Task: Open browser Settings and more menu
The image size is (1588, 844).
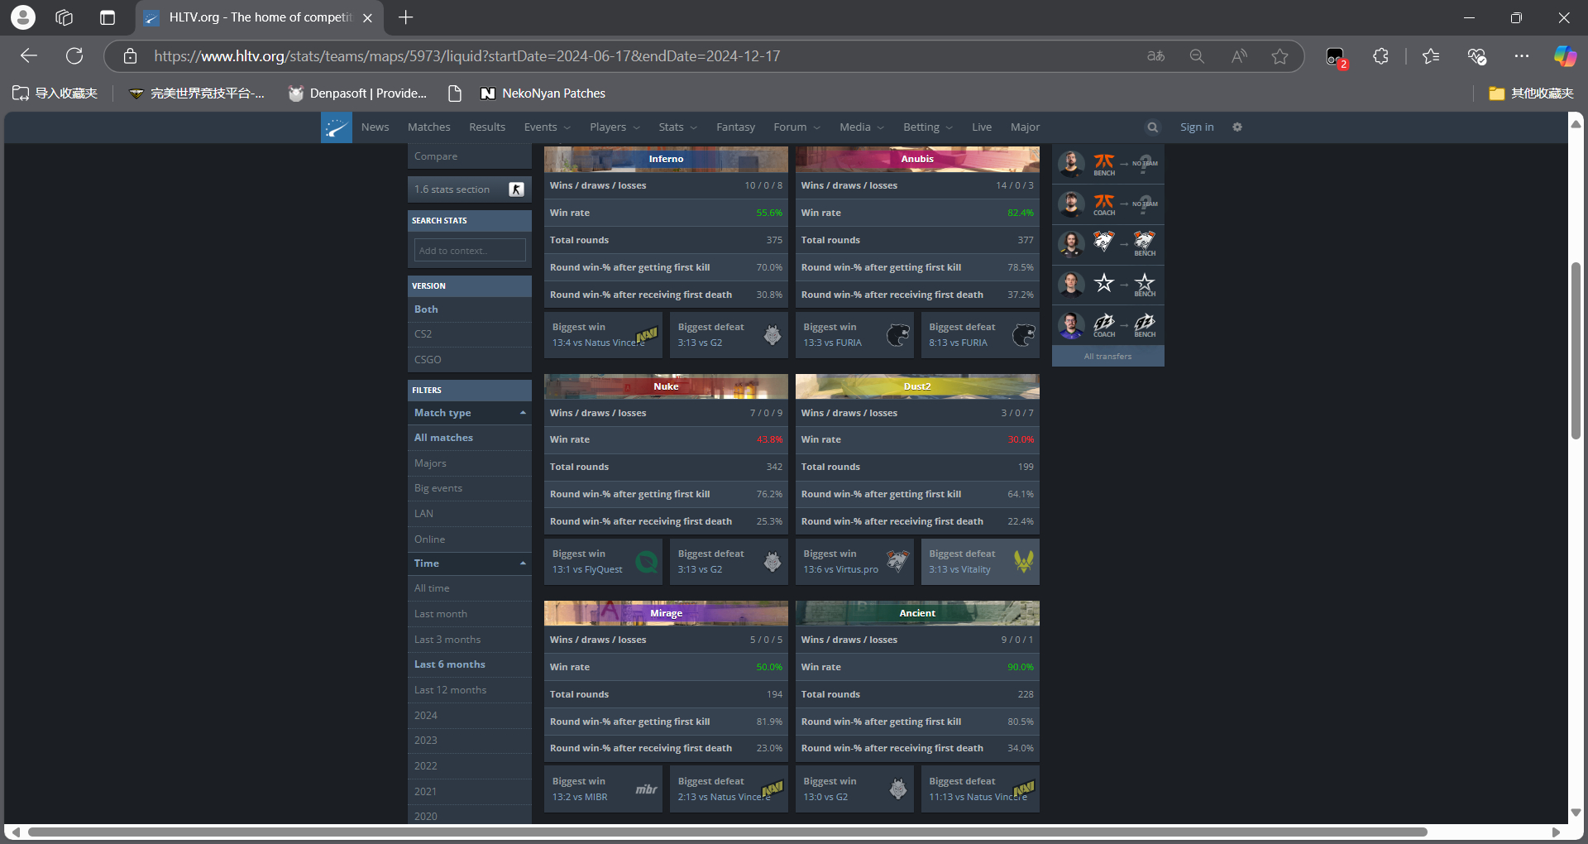Action: tap(1521, 56)
